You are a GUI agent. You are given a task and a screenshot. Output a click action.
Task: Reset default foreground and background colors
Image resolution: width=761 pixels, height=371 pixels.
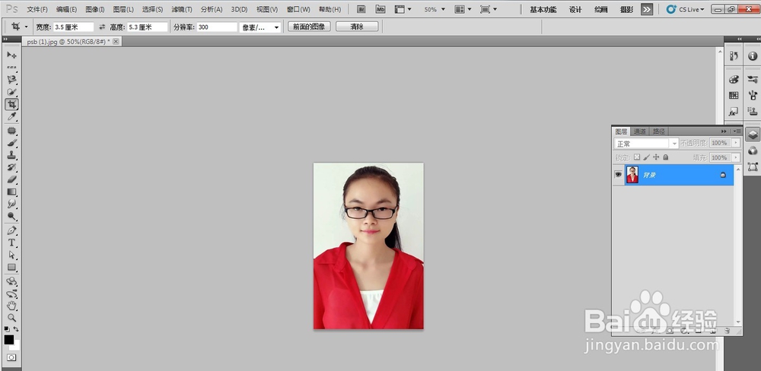point(7,329)
